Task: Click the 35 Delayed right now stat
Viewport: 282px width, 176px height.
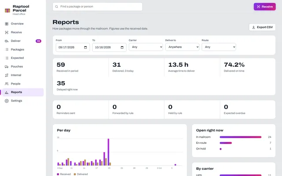Action: [81, 86]
